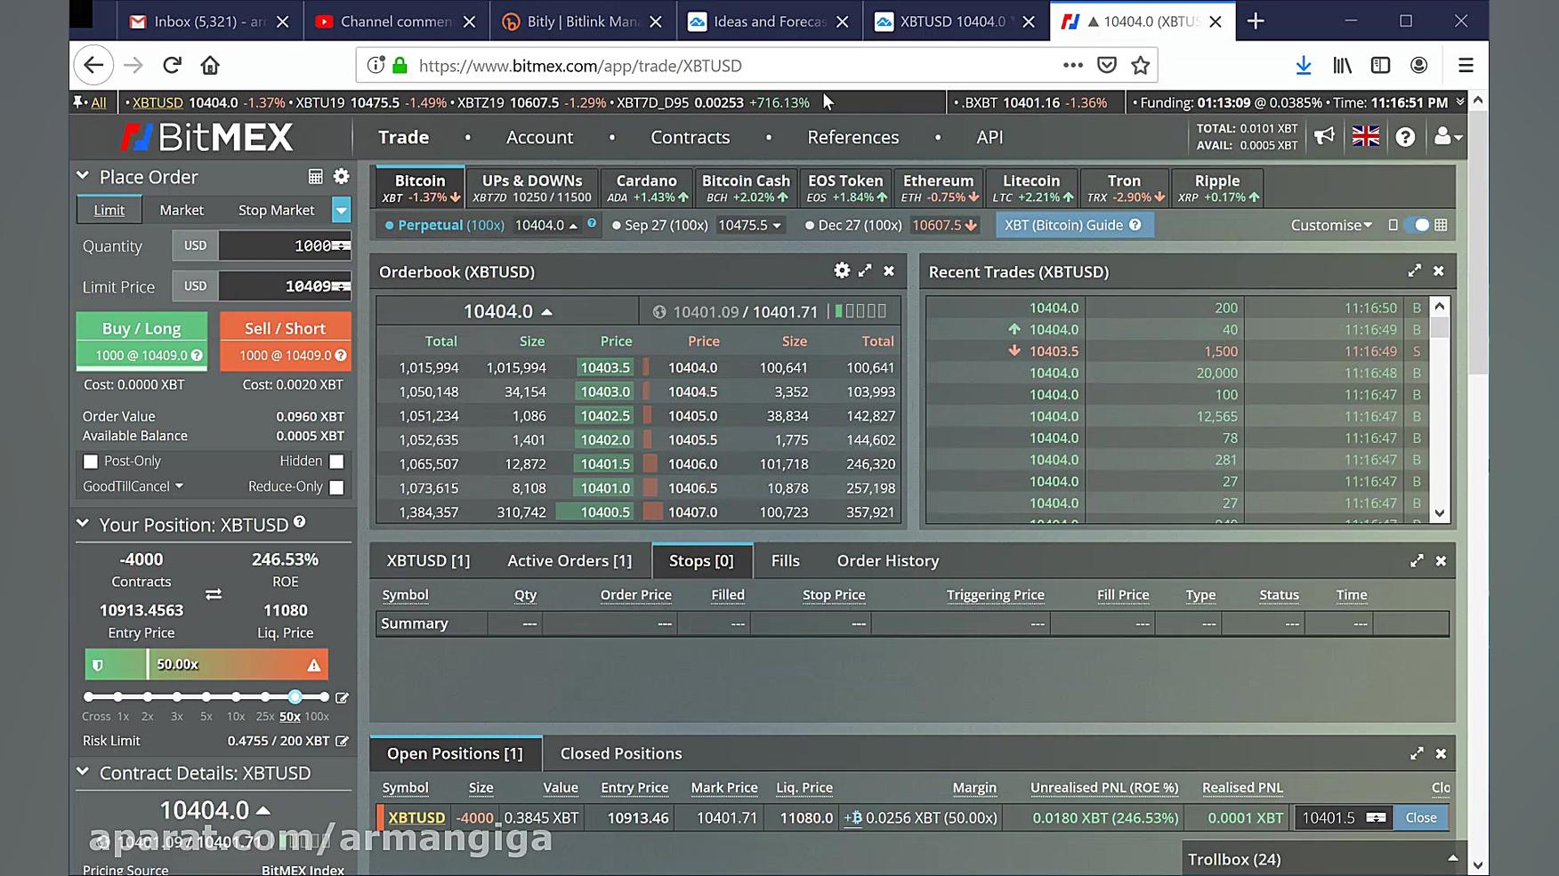Click the 50.00x leverage risk bar
Image resolution: width=1559 pixels, height=876 pixels.
[206, 664]
